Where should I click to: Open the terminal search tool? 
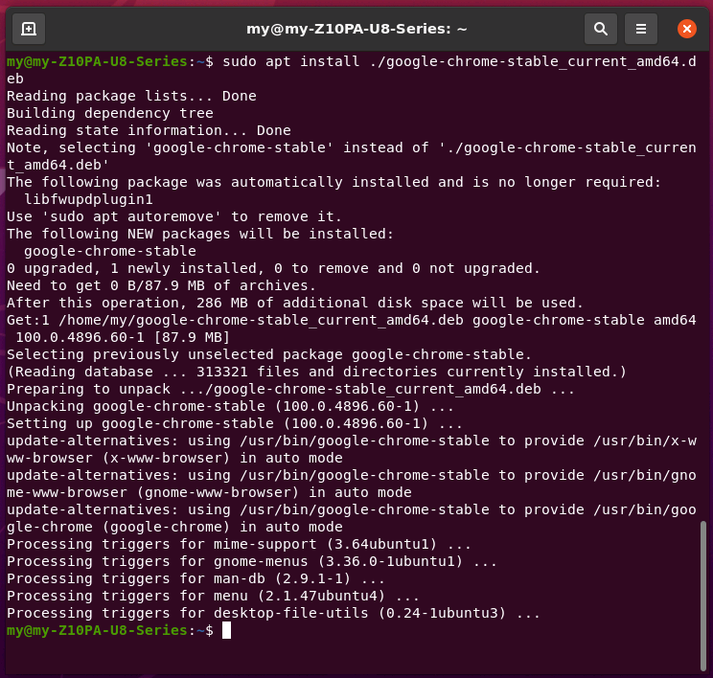(x=601, y=29)
